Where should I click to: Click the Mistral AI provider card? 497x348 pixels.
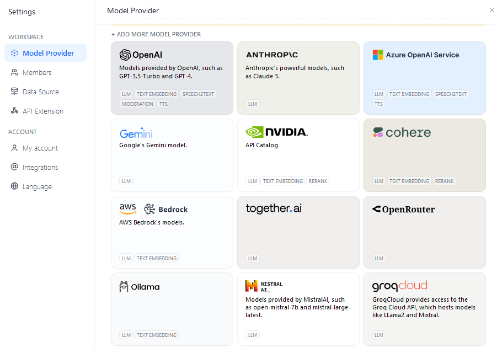coord(298,309)
